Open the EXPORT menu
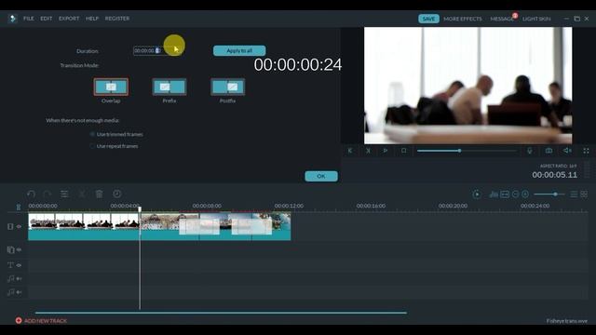This screenshot has width=596, height=335. tap(69, 19)
